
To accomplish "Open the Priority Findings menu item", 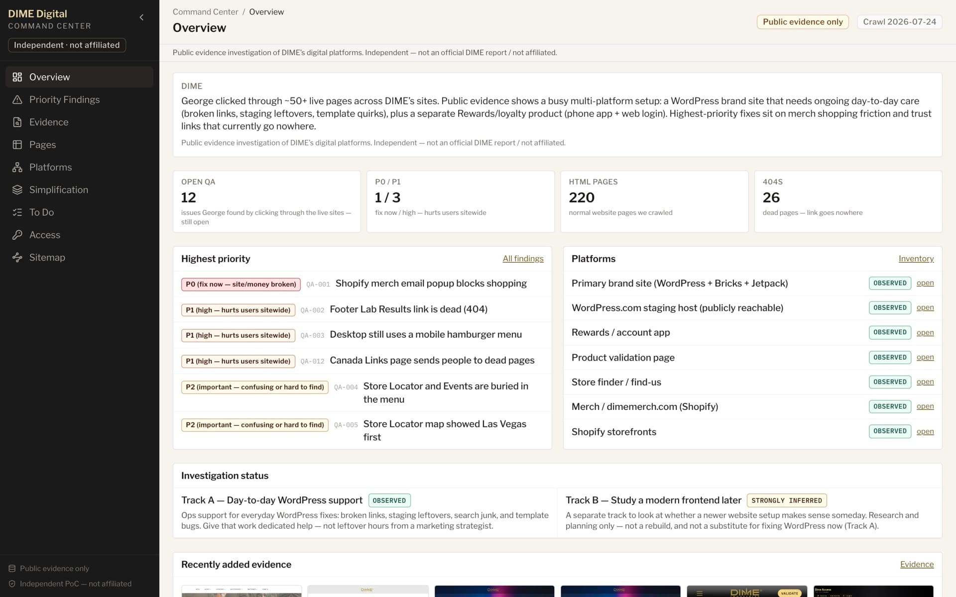I will [64, 99].
